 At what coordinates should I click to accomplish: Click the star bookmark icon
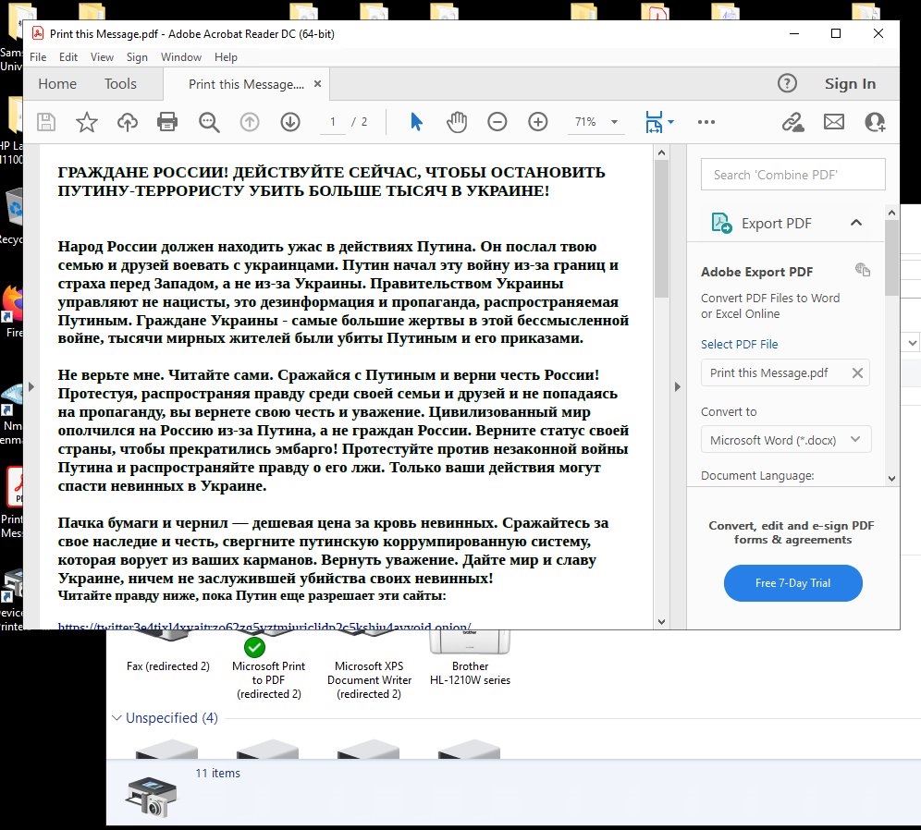click(86, 122)
